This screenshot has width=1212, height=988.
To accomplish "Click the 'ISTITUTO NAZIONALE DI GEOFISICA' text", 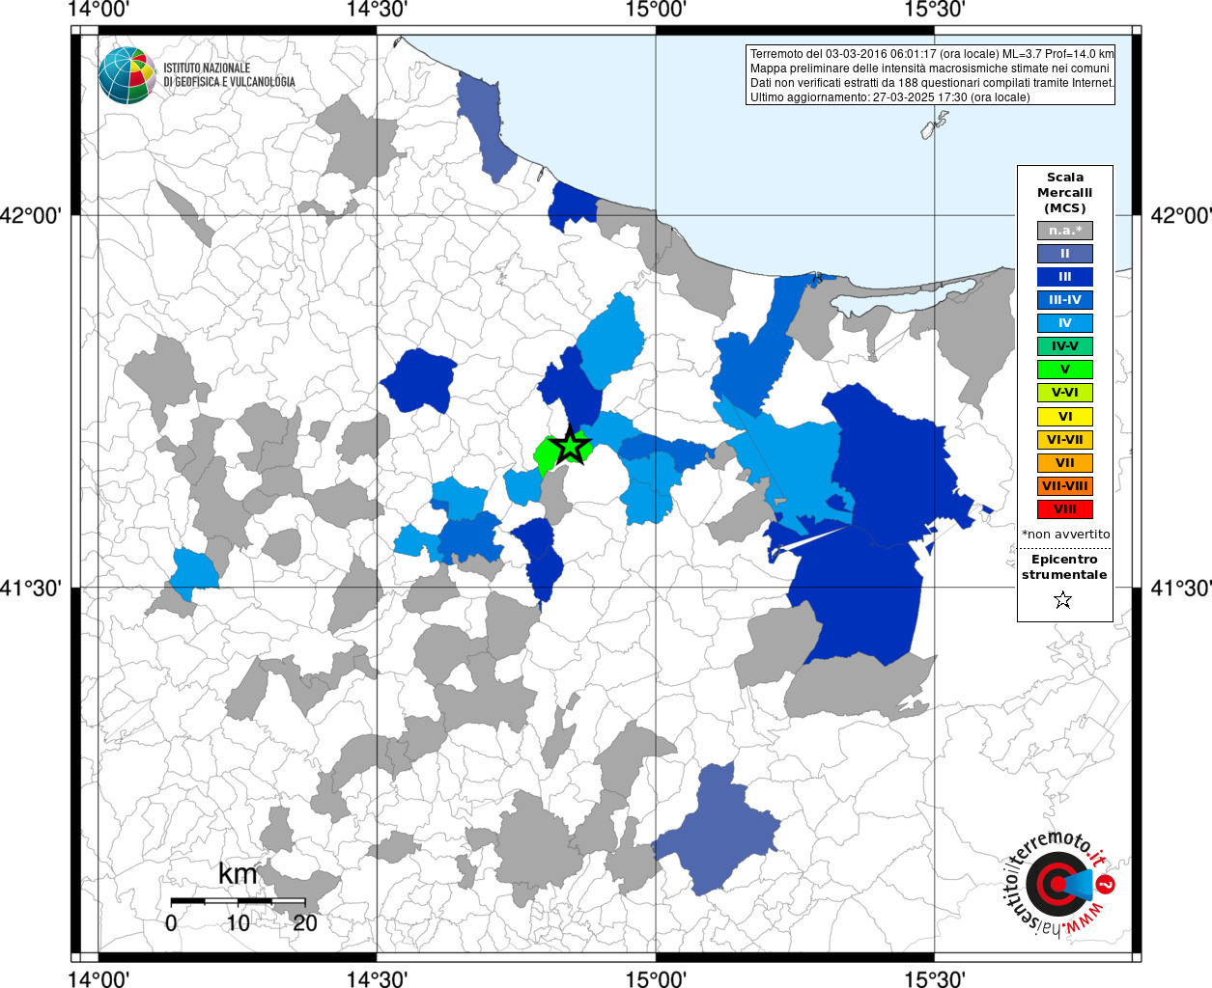I will [x=229, y=75].
